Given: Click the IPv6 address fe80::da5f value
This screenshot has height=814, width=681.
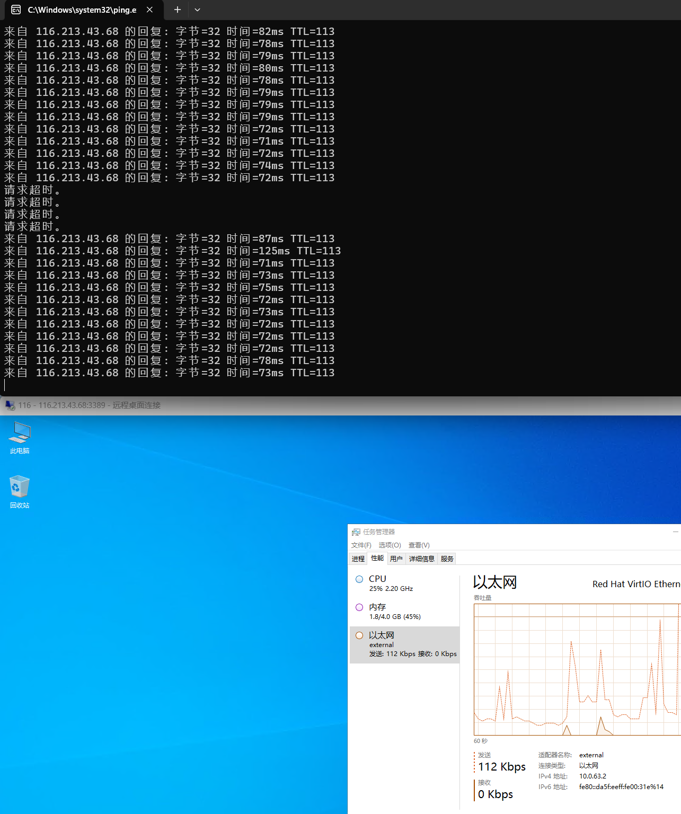Looking at the screenshot, I should point(621,787).
